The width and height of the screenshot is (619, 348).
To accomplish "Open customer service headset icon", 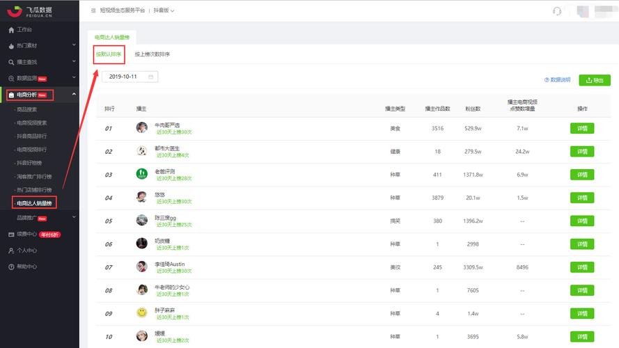I will [556, 11].
